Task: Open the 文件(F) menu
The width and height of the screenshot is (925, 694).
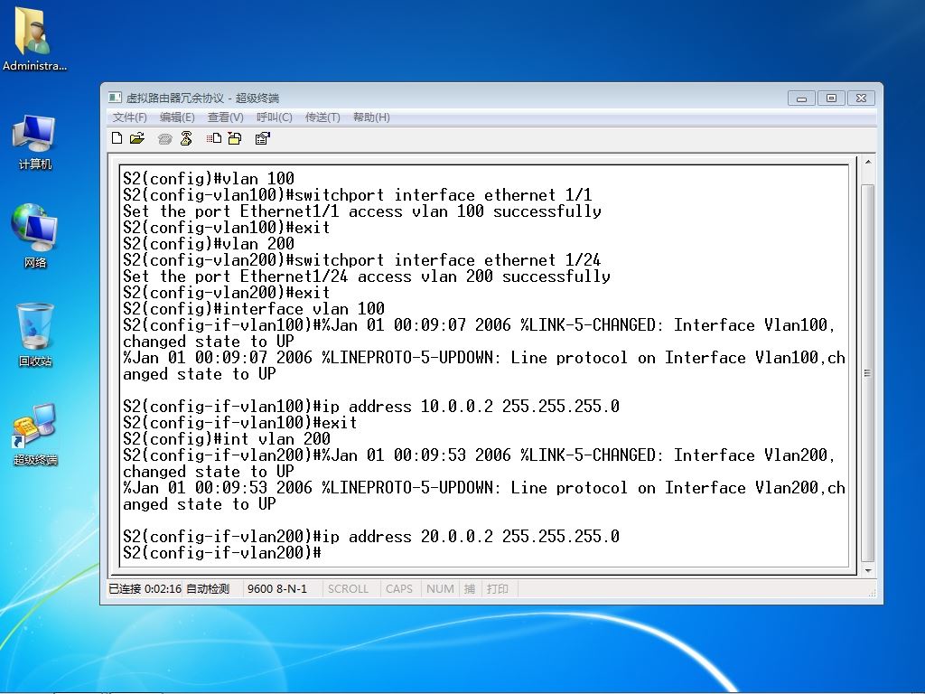Action: pyautogui.click(x=130, y=117)
